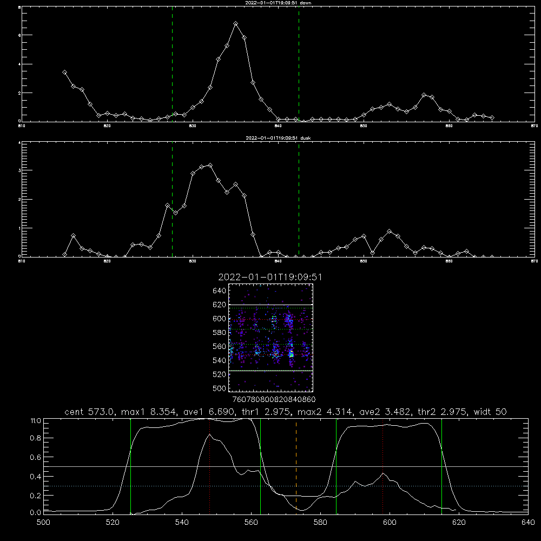The width and height of the screenshot is (541, 541).
Task: Click the image panel y-axis label 540
Action: tap(220, 360)
